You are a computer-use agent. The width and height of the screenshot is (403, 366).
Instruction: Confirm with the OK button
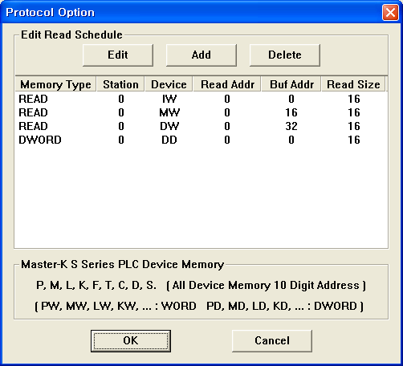[131, 341]
